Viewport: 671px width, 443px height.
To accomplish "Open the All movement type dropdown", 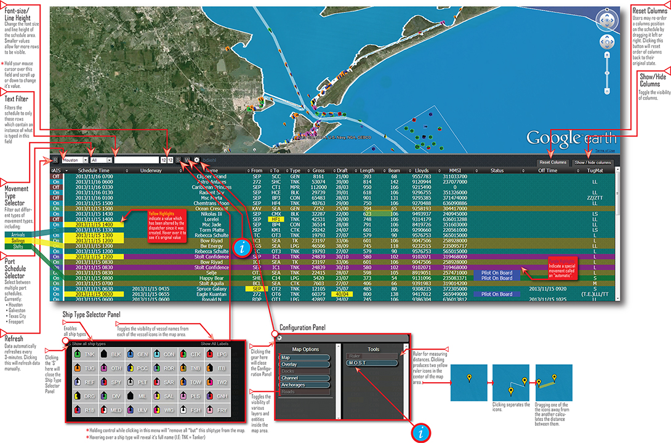I will click(x=100, y=160).
